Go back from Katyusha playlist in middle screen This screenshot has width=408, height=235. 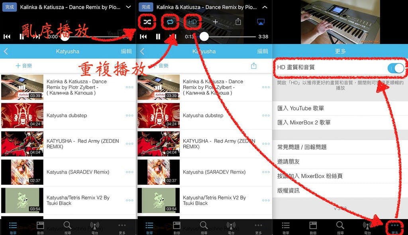point(142,51)
